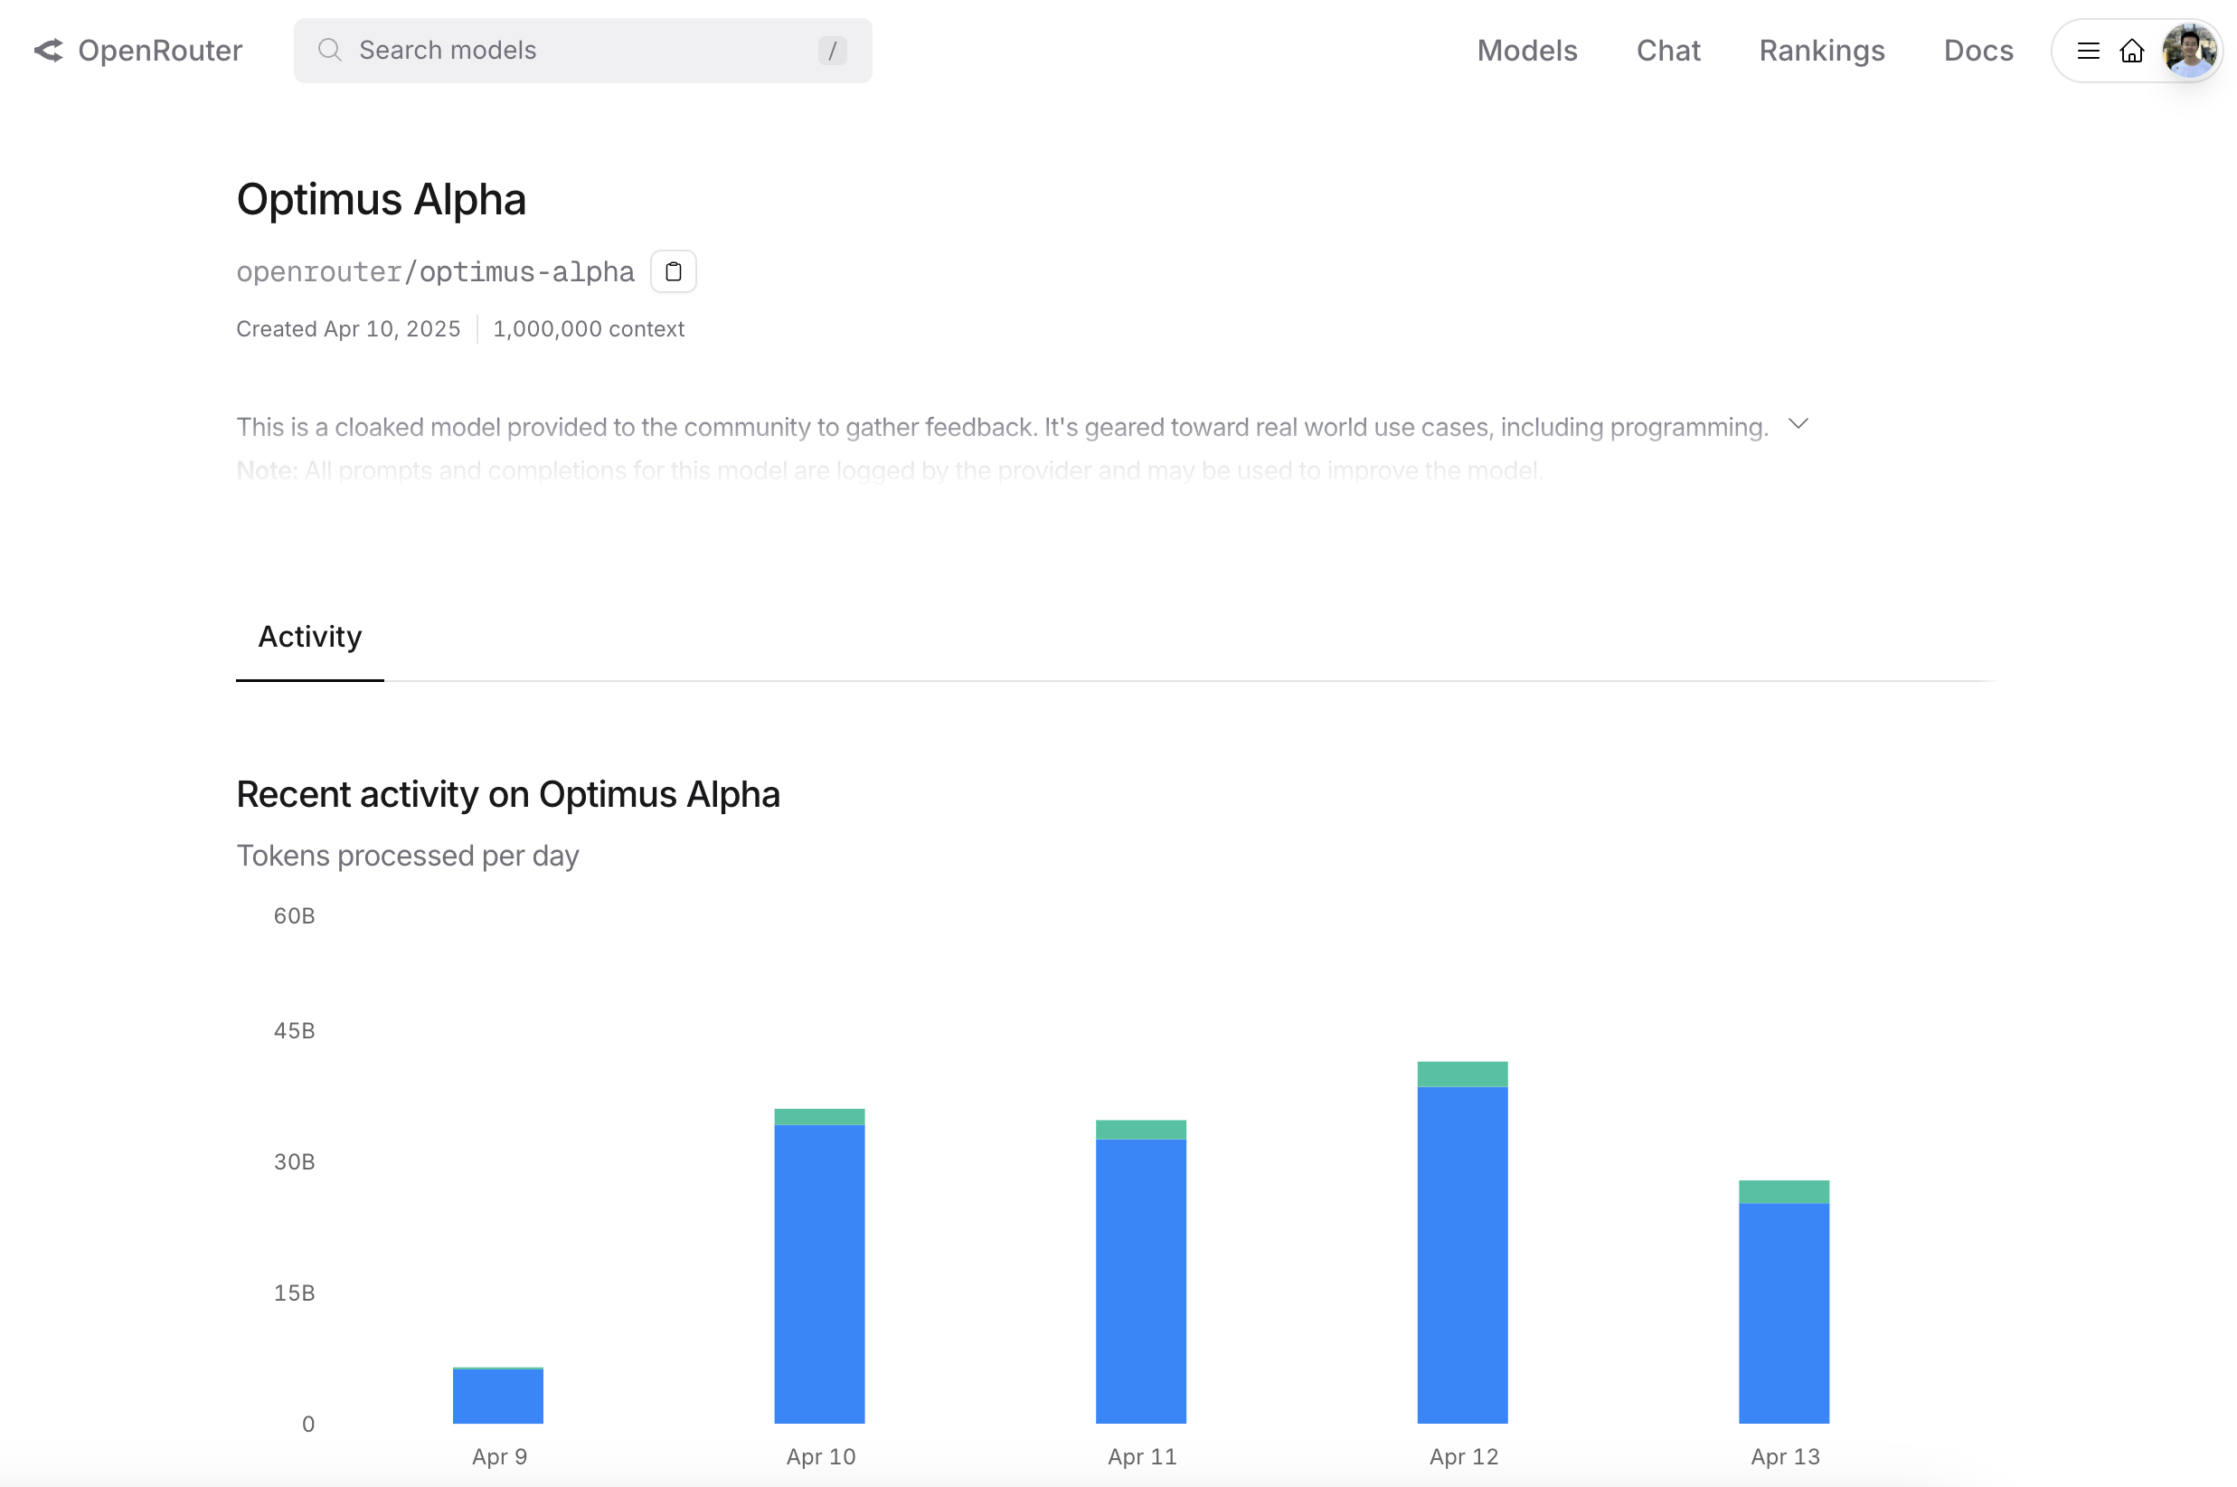Click the Optimus Alpha page title
The width and height of the screenshot is (2237, 1487).
click(381, 199)
